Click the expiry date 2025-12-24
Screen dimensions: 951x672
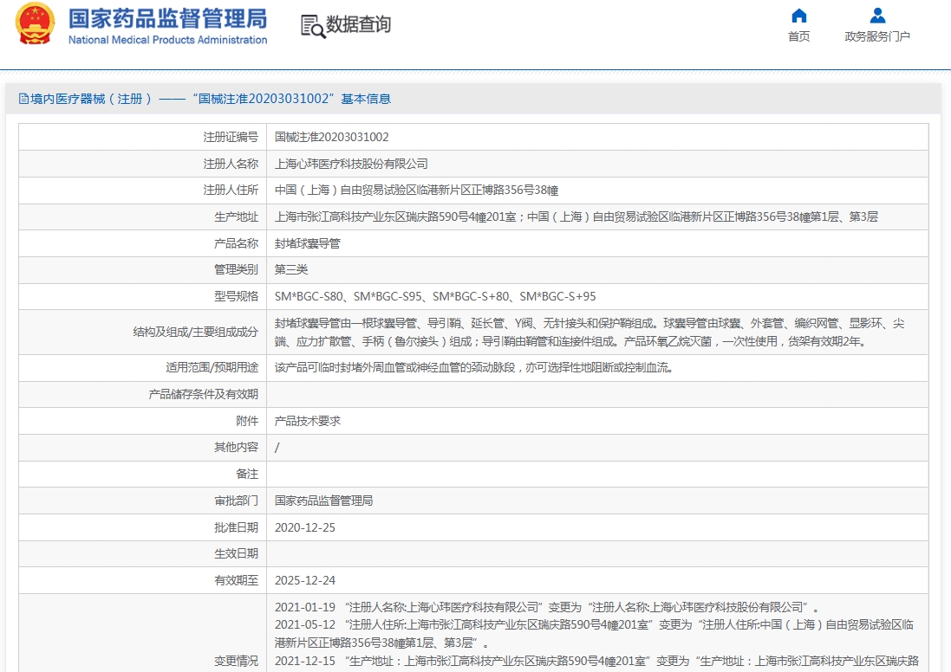(304, 580)
